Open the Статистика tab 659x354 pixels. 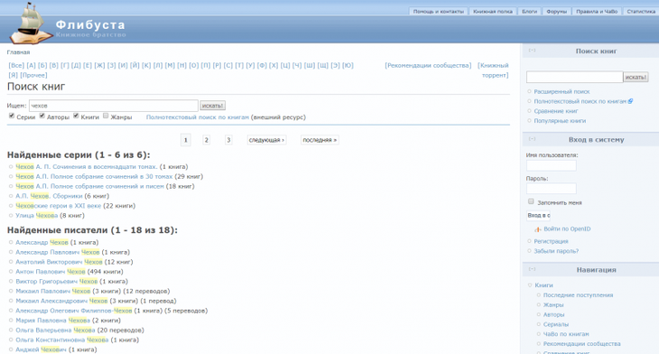click(x=641, y=12)
